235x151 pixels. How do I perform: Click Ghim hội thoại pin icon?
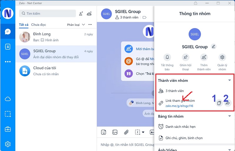[186, 57]
